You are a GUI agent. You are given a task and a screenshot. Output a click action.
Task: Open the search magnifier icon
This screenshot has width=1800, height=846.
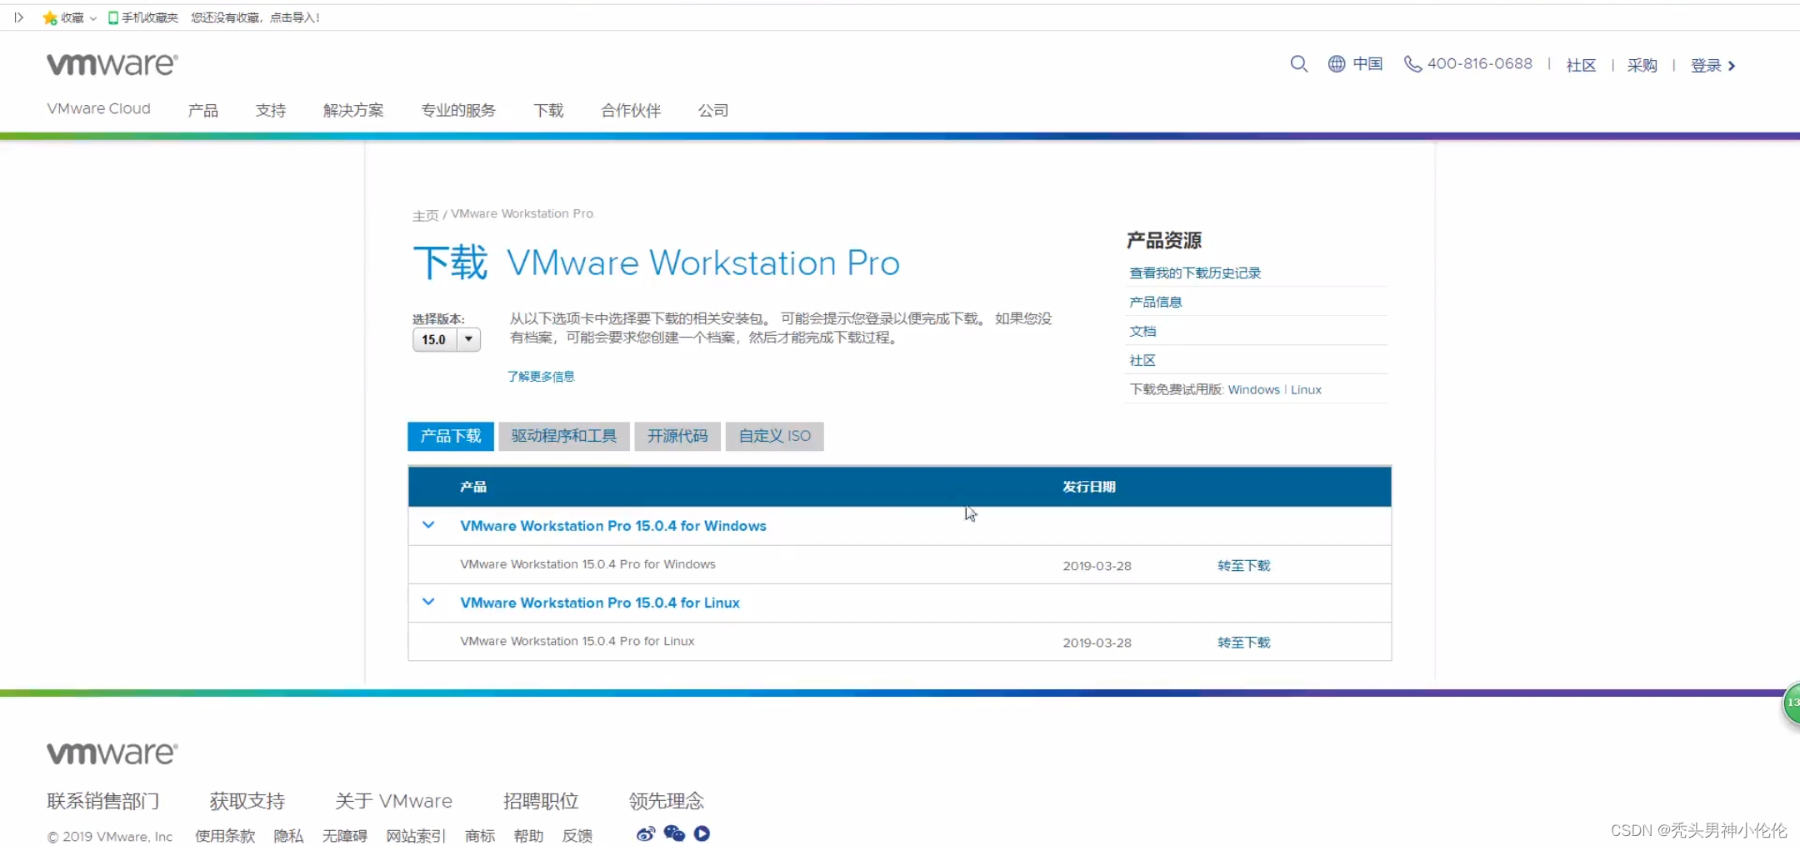1298,64
